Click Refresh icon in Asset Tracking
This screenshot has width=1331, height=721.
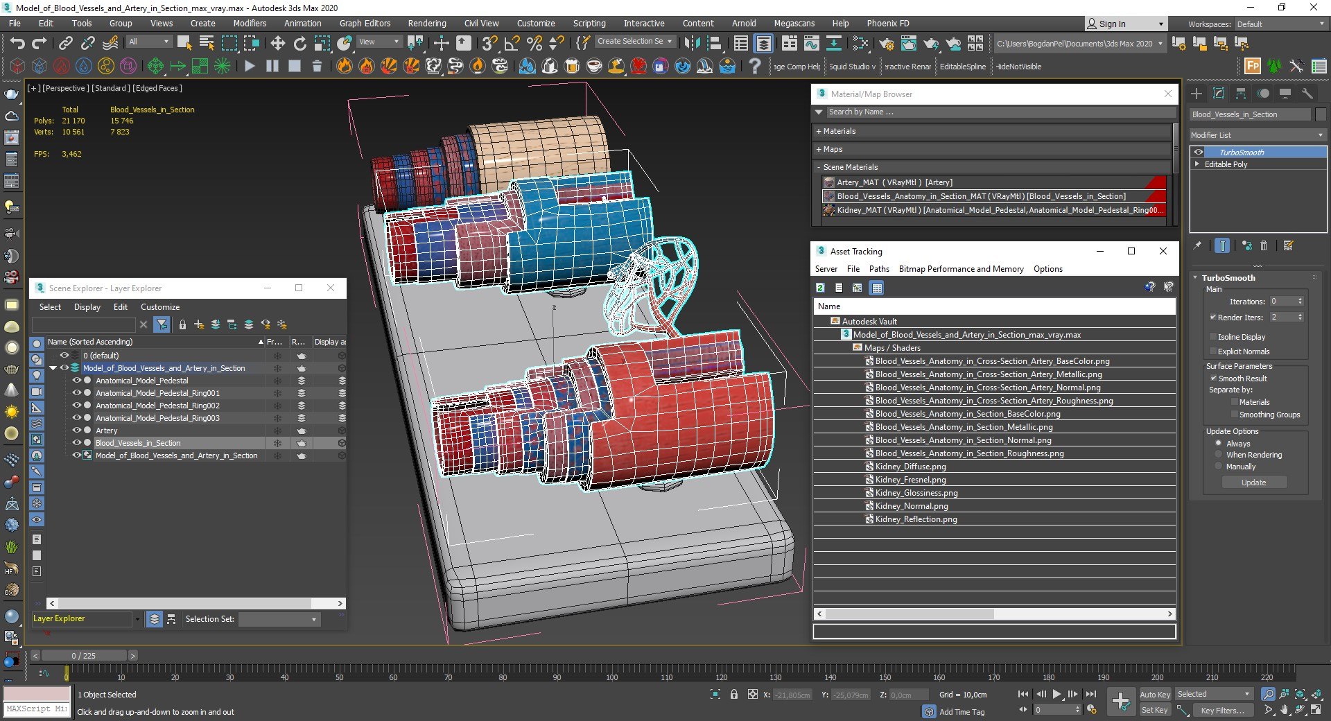pyautogui.click(x=821, y=288)
